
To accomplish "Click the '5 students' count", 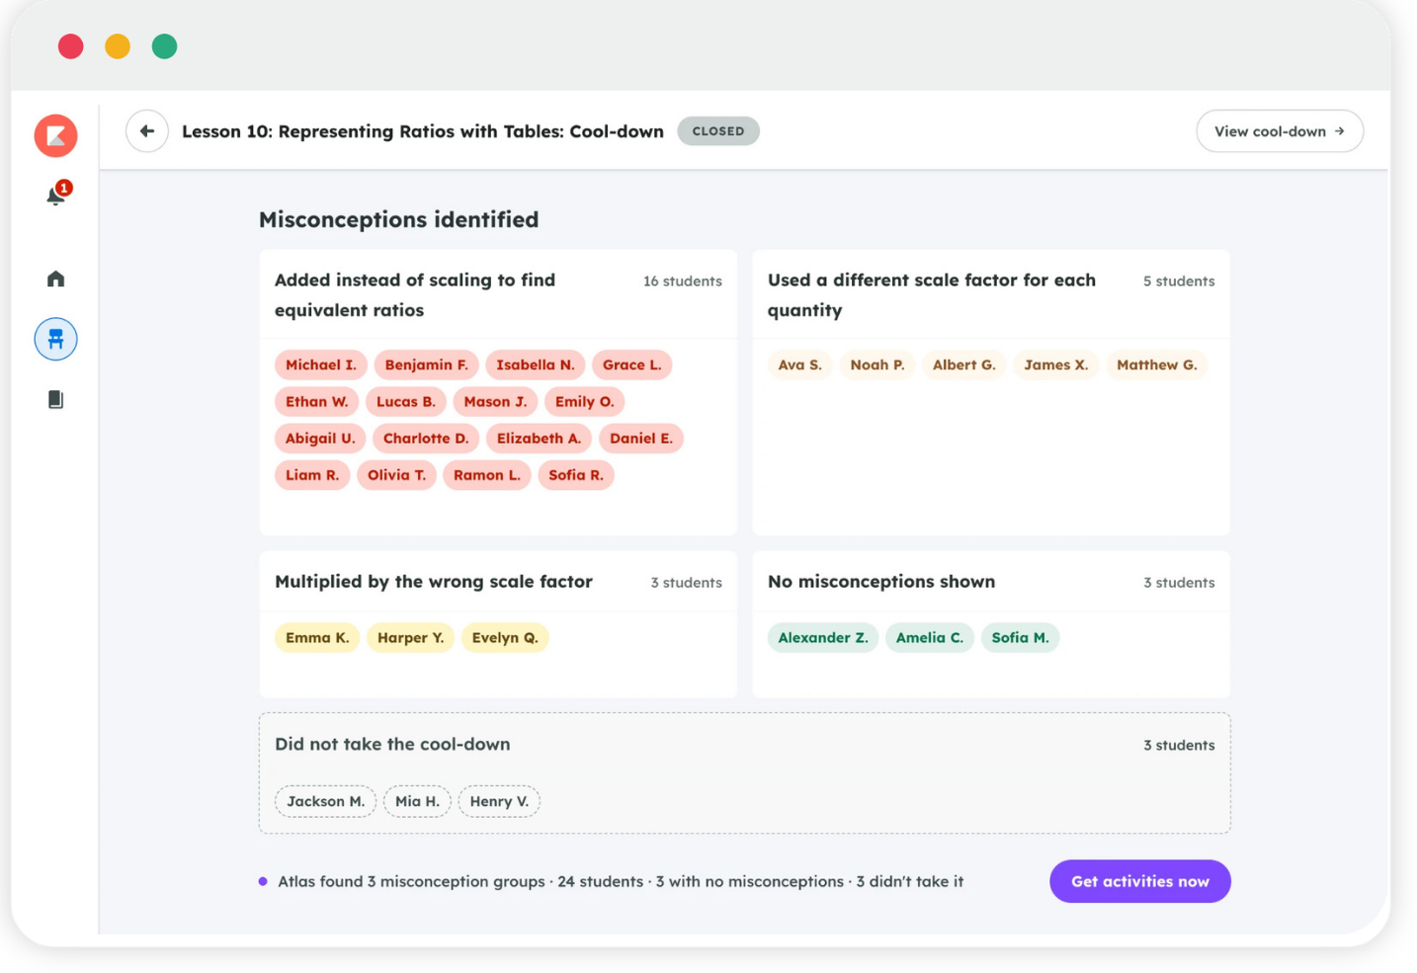I will coord(1179,281).
